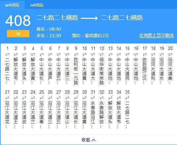Click the transfer arrows icon under stop 1

click(x=7, y=54)
